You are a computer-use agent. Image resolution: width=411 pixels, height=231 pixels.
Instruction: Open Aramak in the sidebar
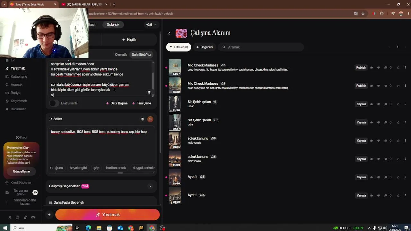tap(16, 85)
